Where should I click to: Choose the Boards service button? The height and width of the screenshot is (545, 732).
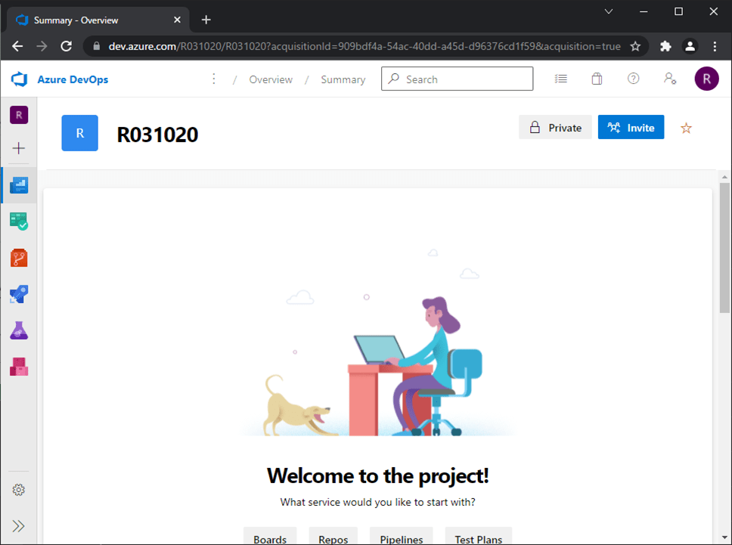(x=270, y=536)
